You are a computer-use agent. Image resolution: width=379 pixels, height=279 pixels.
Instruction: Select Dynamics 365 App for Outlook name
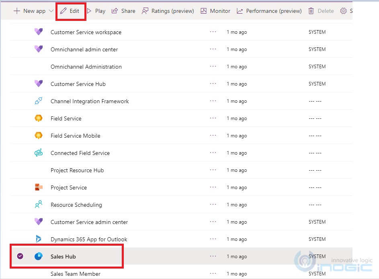coord(89,239)
